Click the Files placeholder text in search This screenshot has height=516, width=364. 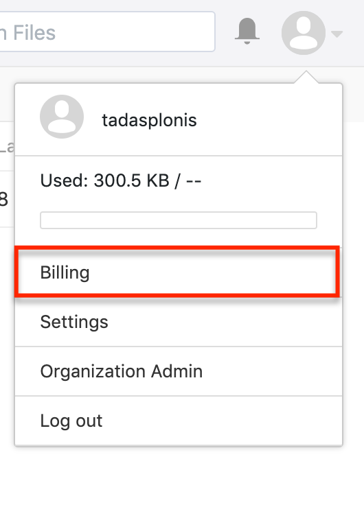[x=34, y=32]
